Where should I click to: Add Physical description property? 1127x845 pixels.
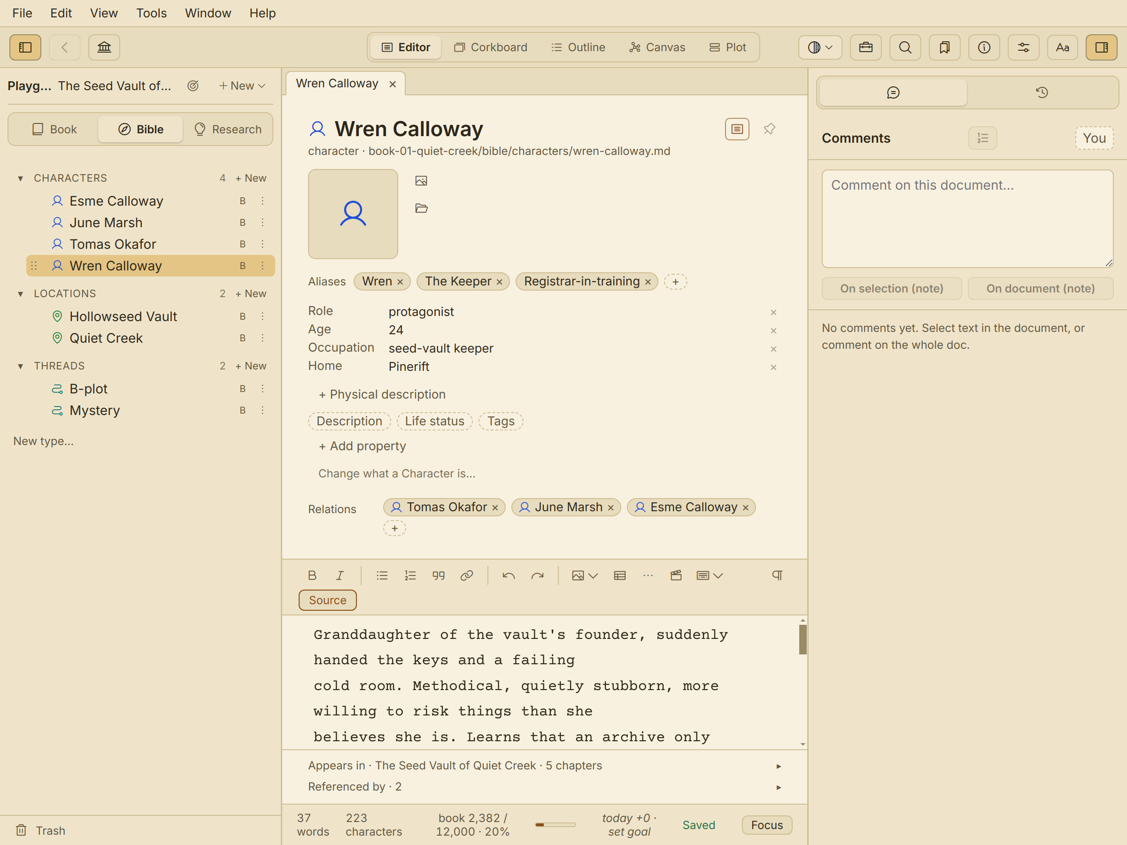(382, 394)
